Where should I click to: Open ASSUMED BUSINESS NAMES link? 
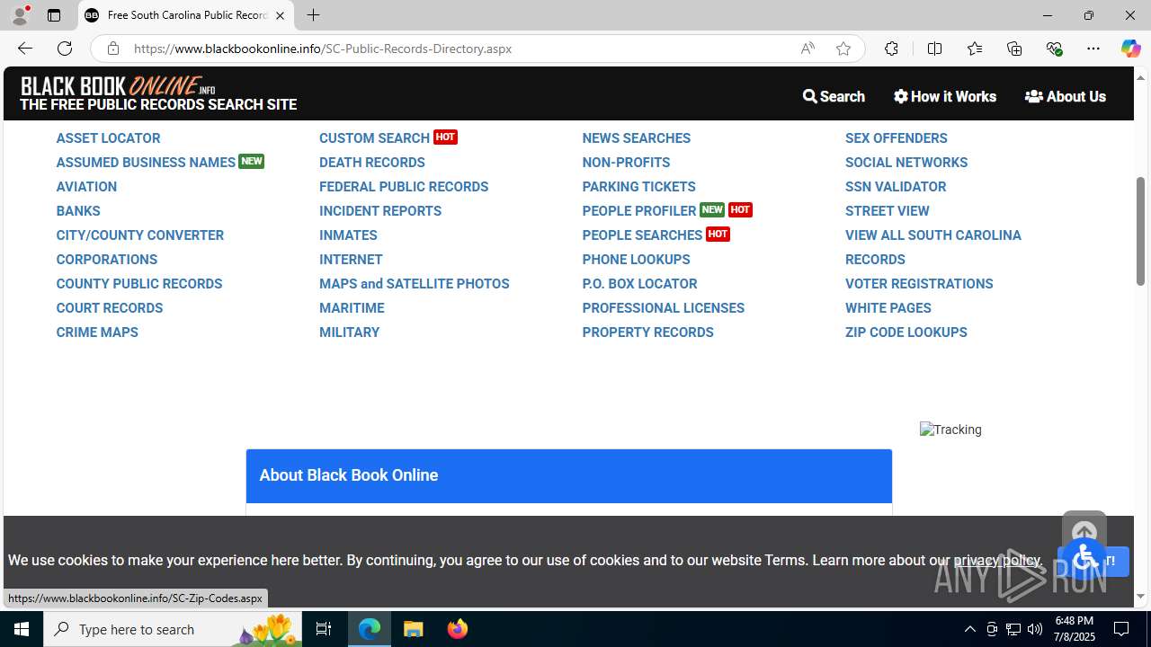click(146, 163)
